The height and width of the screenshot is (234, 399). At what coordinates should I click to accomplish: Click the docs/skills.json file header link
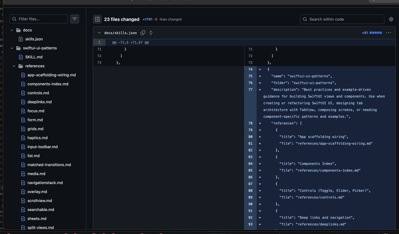[120, 33]
